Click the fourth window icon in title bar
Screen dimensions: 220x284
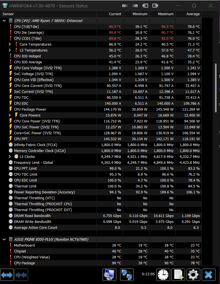click(x=155, y=6)
